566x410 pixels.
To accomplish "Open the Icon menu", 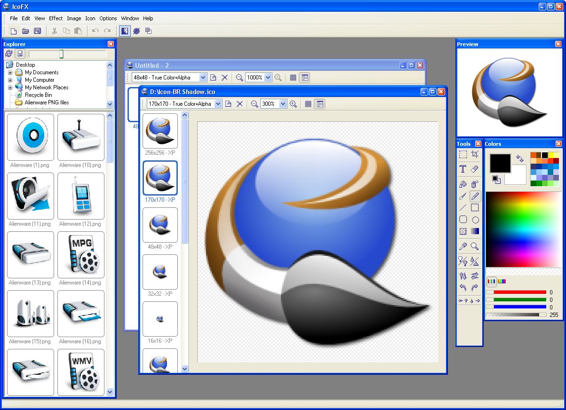I will tap(90, 18).
